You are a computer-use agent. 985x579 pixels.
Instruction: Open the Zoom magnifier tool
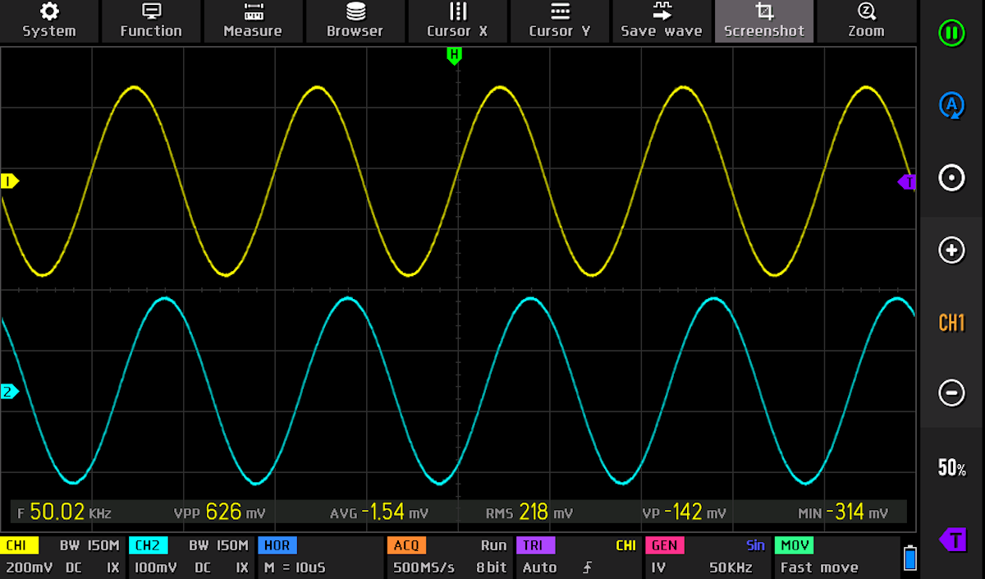(866, 21)
